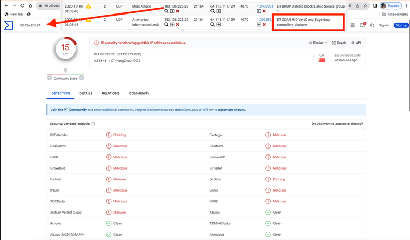
Task: Switch to the COMMUNITY tab
Action: pos(139,93)
